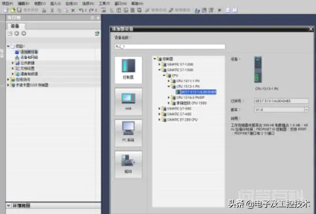Screen dimensions: 316x214
Task: Click the Open project toolbar icon
Action: (13, 10)
